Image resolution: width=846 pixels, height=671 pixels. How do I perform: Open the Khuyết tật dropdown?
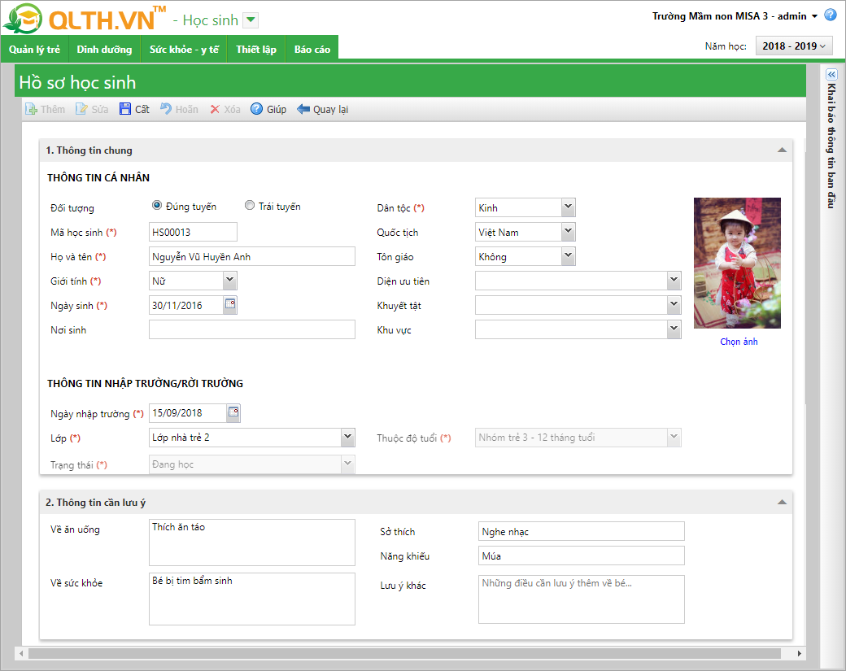coord(674,305)
